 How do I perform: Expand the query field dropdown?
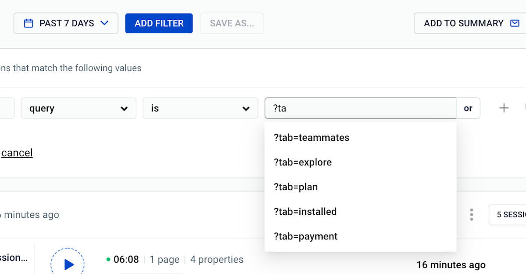(x=78, y=108)
